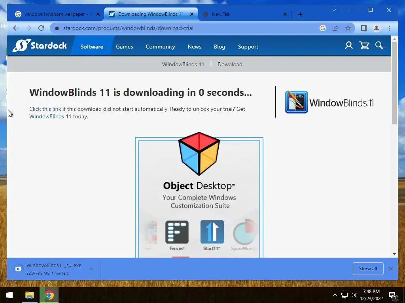The image size is (405, 303).
Task: Click the padlock site info icon
Action: tap(57, 28)
